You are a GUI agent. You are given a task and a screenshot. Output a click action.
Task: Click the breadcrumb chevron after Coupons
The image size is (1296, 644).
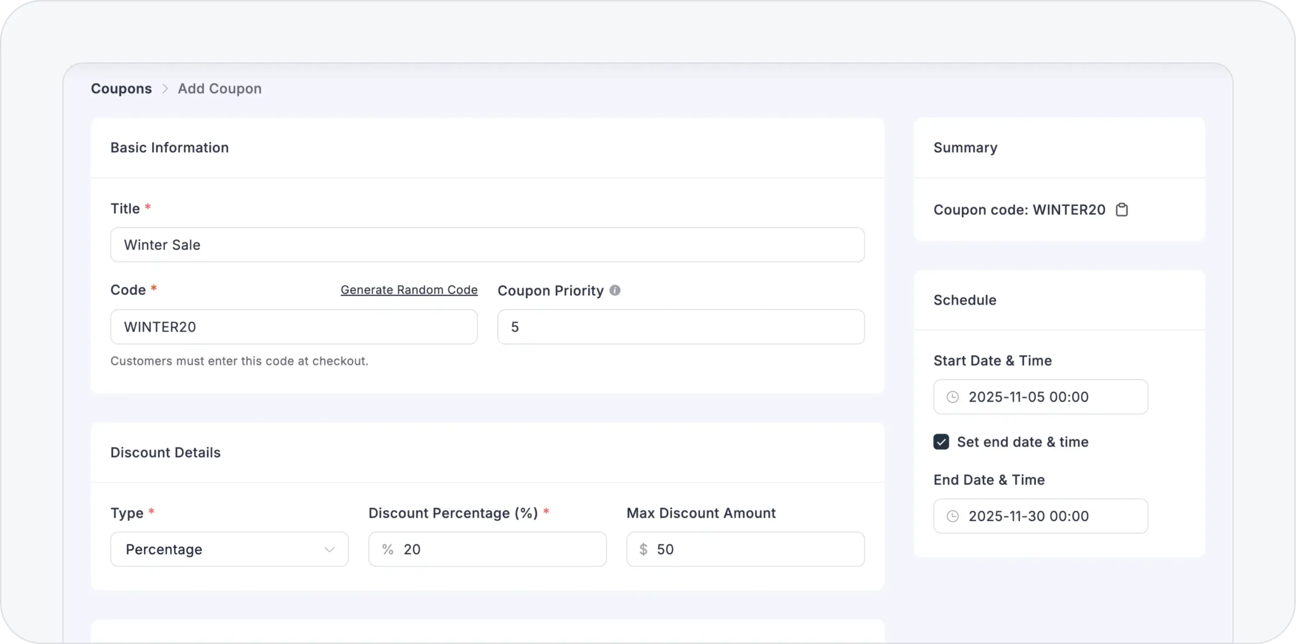[x=165, y=89]
